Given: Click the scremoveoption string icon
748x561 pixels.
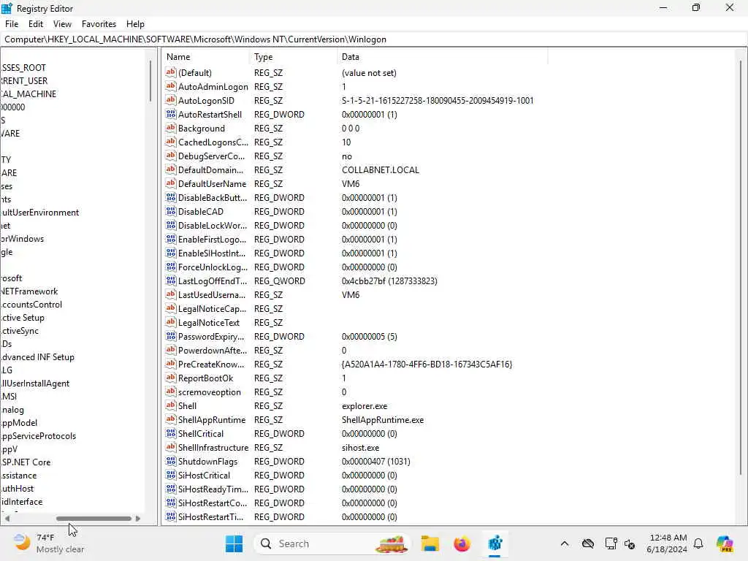Looking at the screenshot, I should [171, 392].
